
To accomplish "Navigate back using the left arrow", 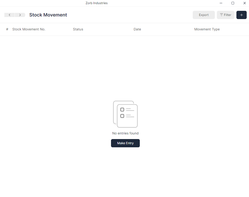I will coord(10,15).
